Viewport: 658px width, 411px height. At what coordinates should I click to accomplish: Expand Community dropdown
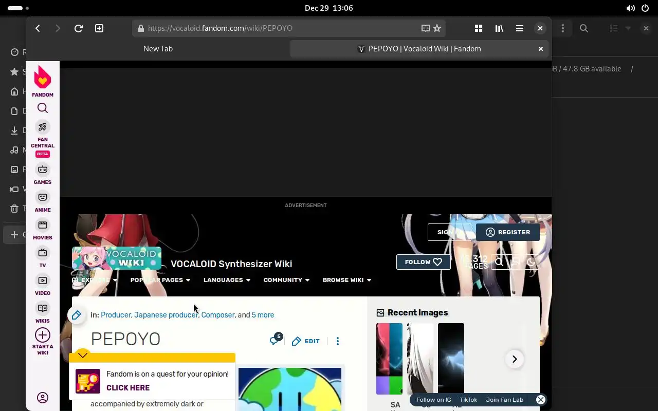click(x=287, y=280)
